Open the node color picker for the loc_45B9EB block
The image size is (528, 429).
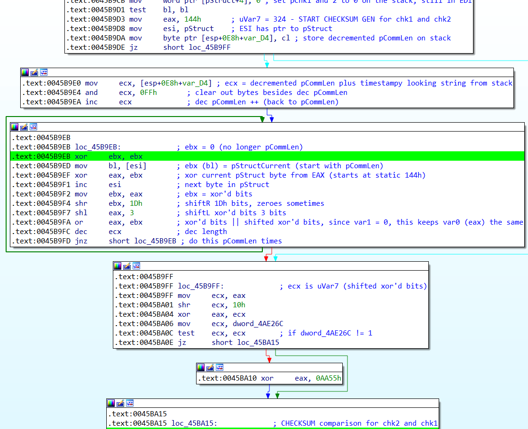point(15,127)
